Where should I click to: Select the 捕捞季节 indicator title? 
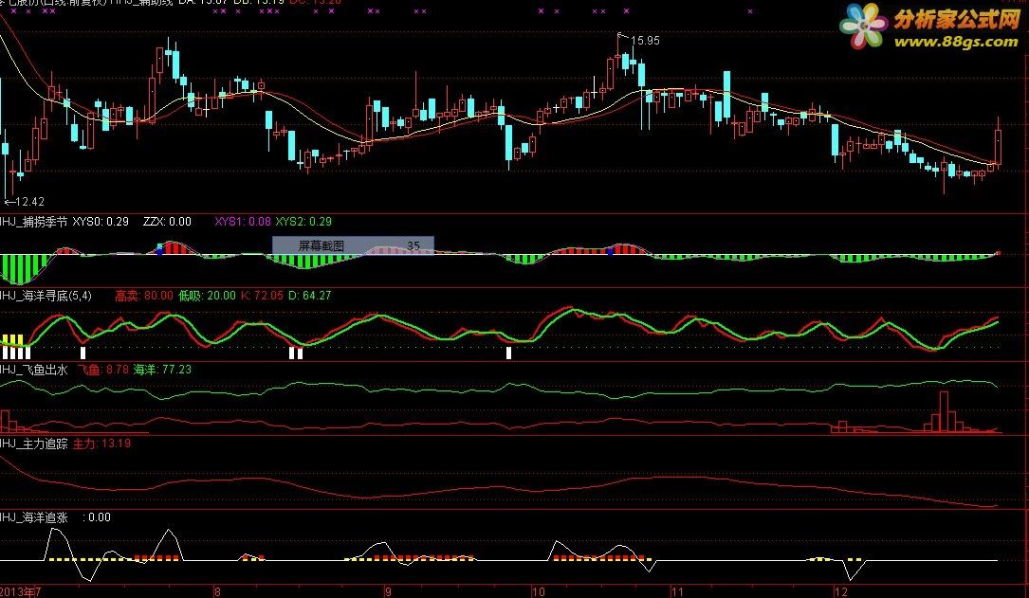coord(34,222)
